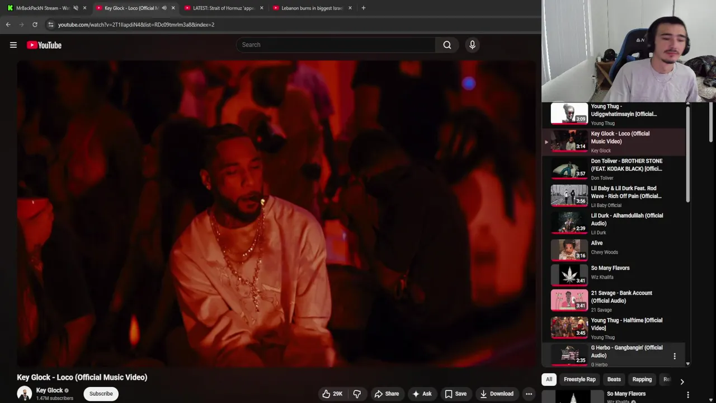Open more actions ellipsis below the video

click(x=529, y=393)
